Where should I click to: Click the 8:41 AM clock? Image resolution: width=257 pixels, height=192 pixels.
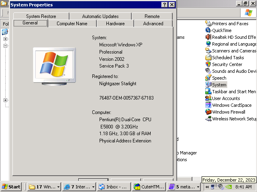[244, 187]
